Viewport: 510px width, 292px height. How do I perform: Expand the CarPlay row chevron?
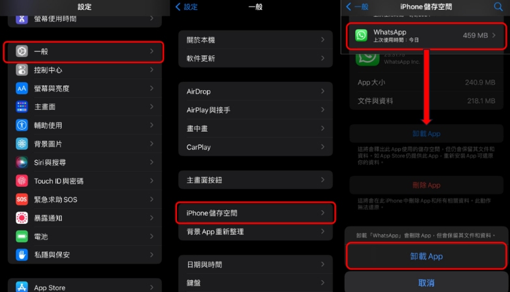pos(323,147)
